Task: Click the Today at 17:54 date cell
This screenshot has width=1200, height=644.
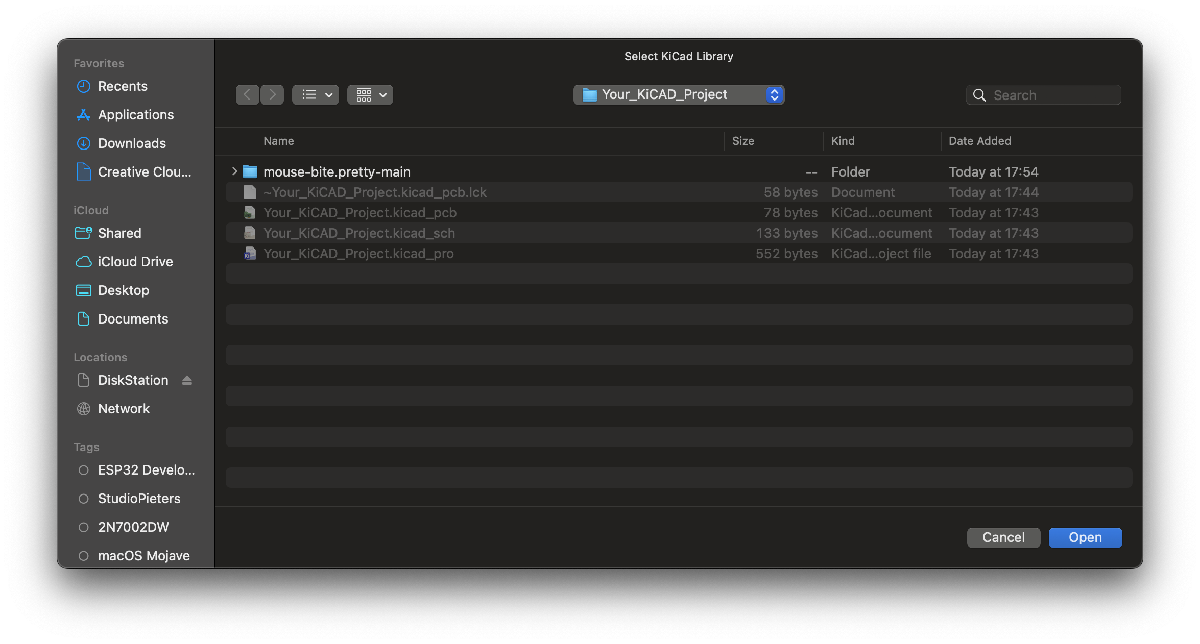Action: pos(994,172)
